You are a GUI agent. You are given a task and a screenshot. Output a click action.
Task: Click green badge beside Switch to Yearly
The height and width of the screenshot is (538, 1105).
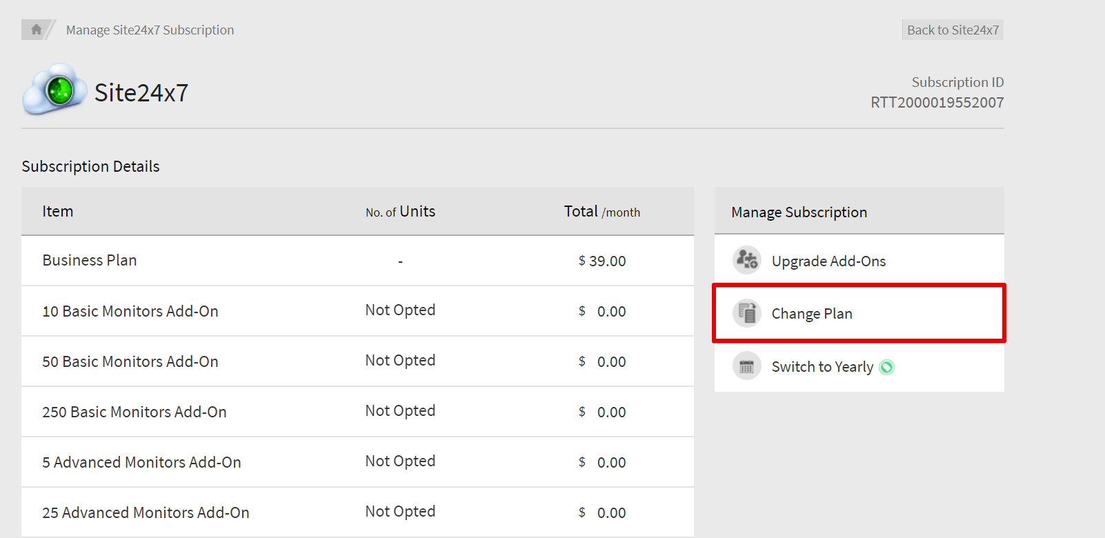887,367
